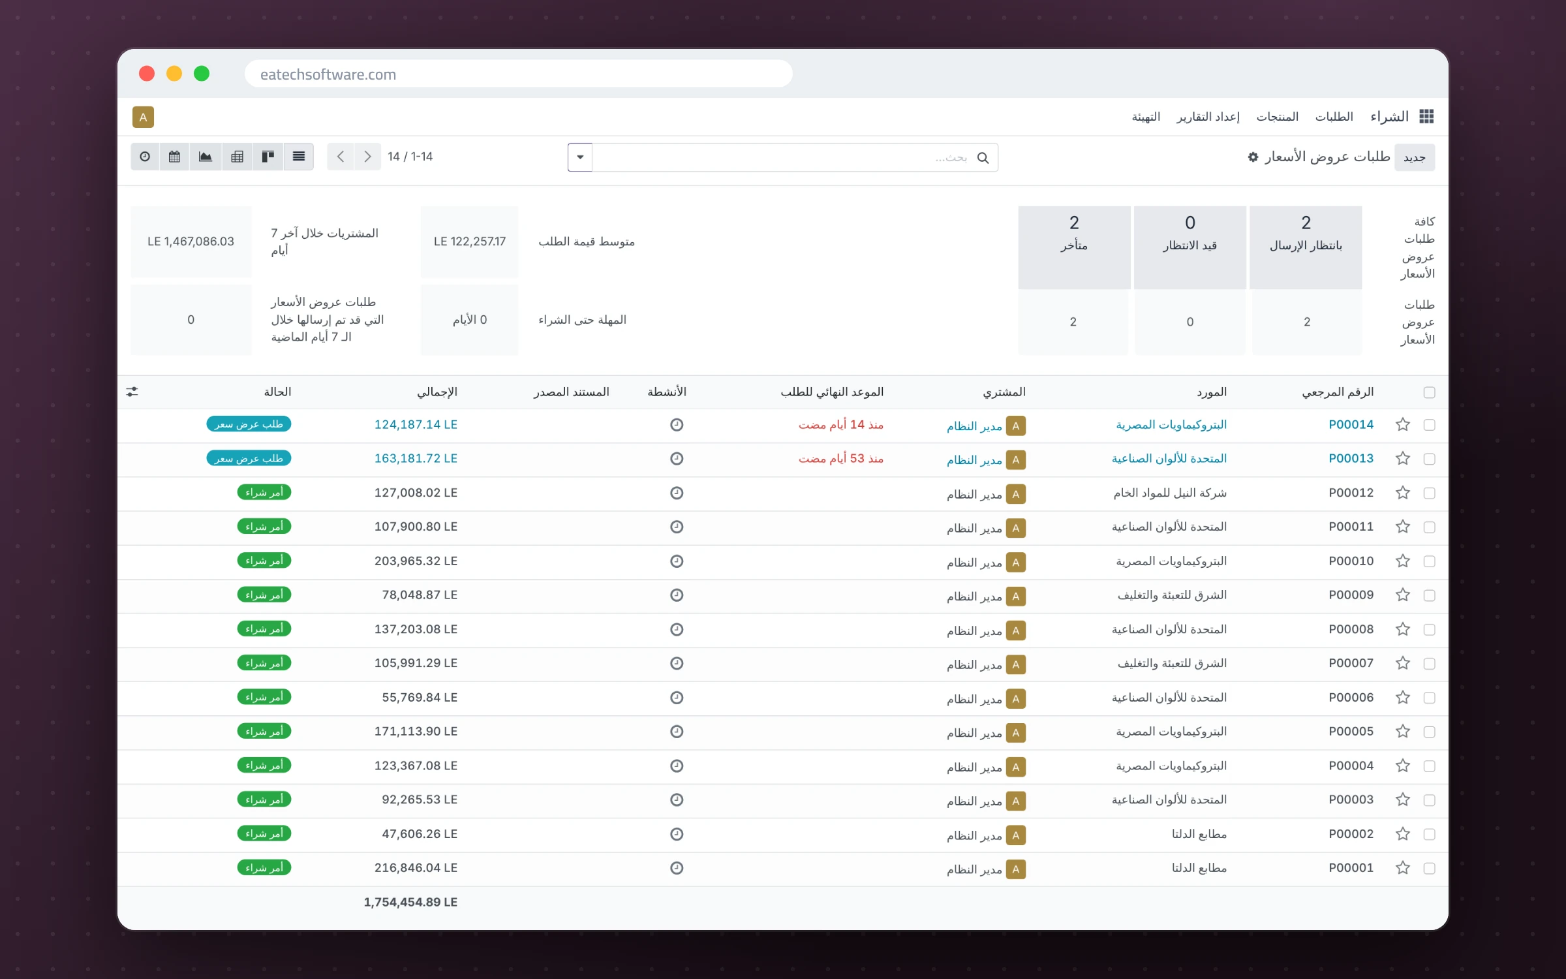
Task: Switch to calendar view
Action: coord(174,157)
